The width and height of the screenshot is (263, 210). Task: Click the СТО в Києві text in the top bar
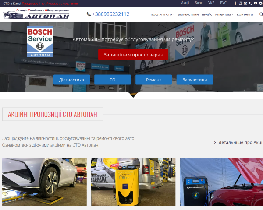click(12, 3)
